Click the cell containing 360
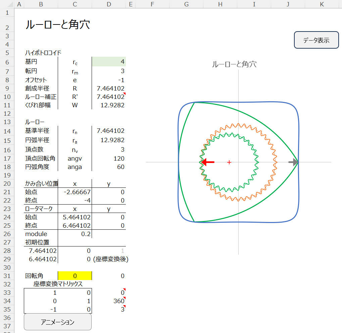 (108, 301)
